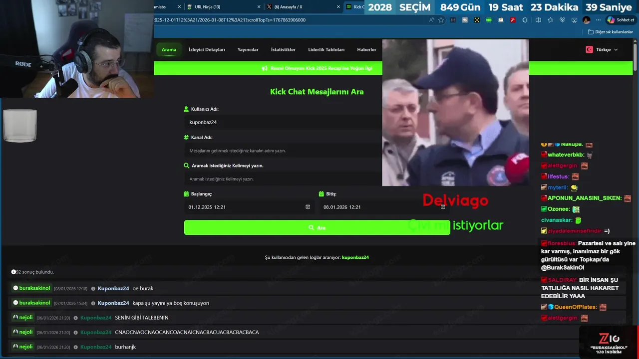
Task: Click message 'CNAOCNAOCNAOCANCOACNAICNACBACUACBACBACBACA'
Action: 187,332
